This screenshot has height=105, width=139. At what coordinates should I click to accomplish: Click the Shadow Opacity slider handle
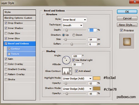pyautogui.click(x=67, y=94)
